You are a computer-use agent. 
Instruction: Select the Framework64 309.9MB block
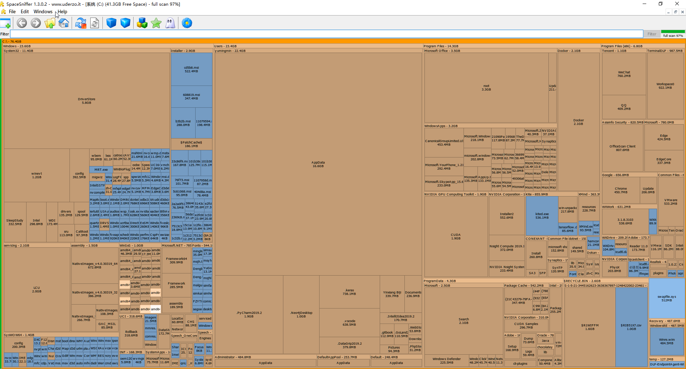[176, 261]
